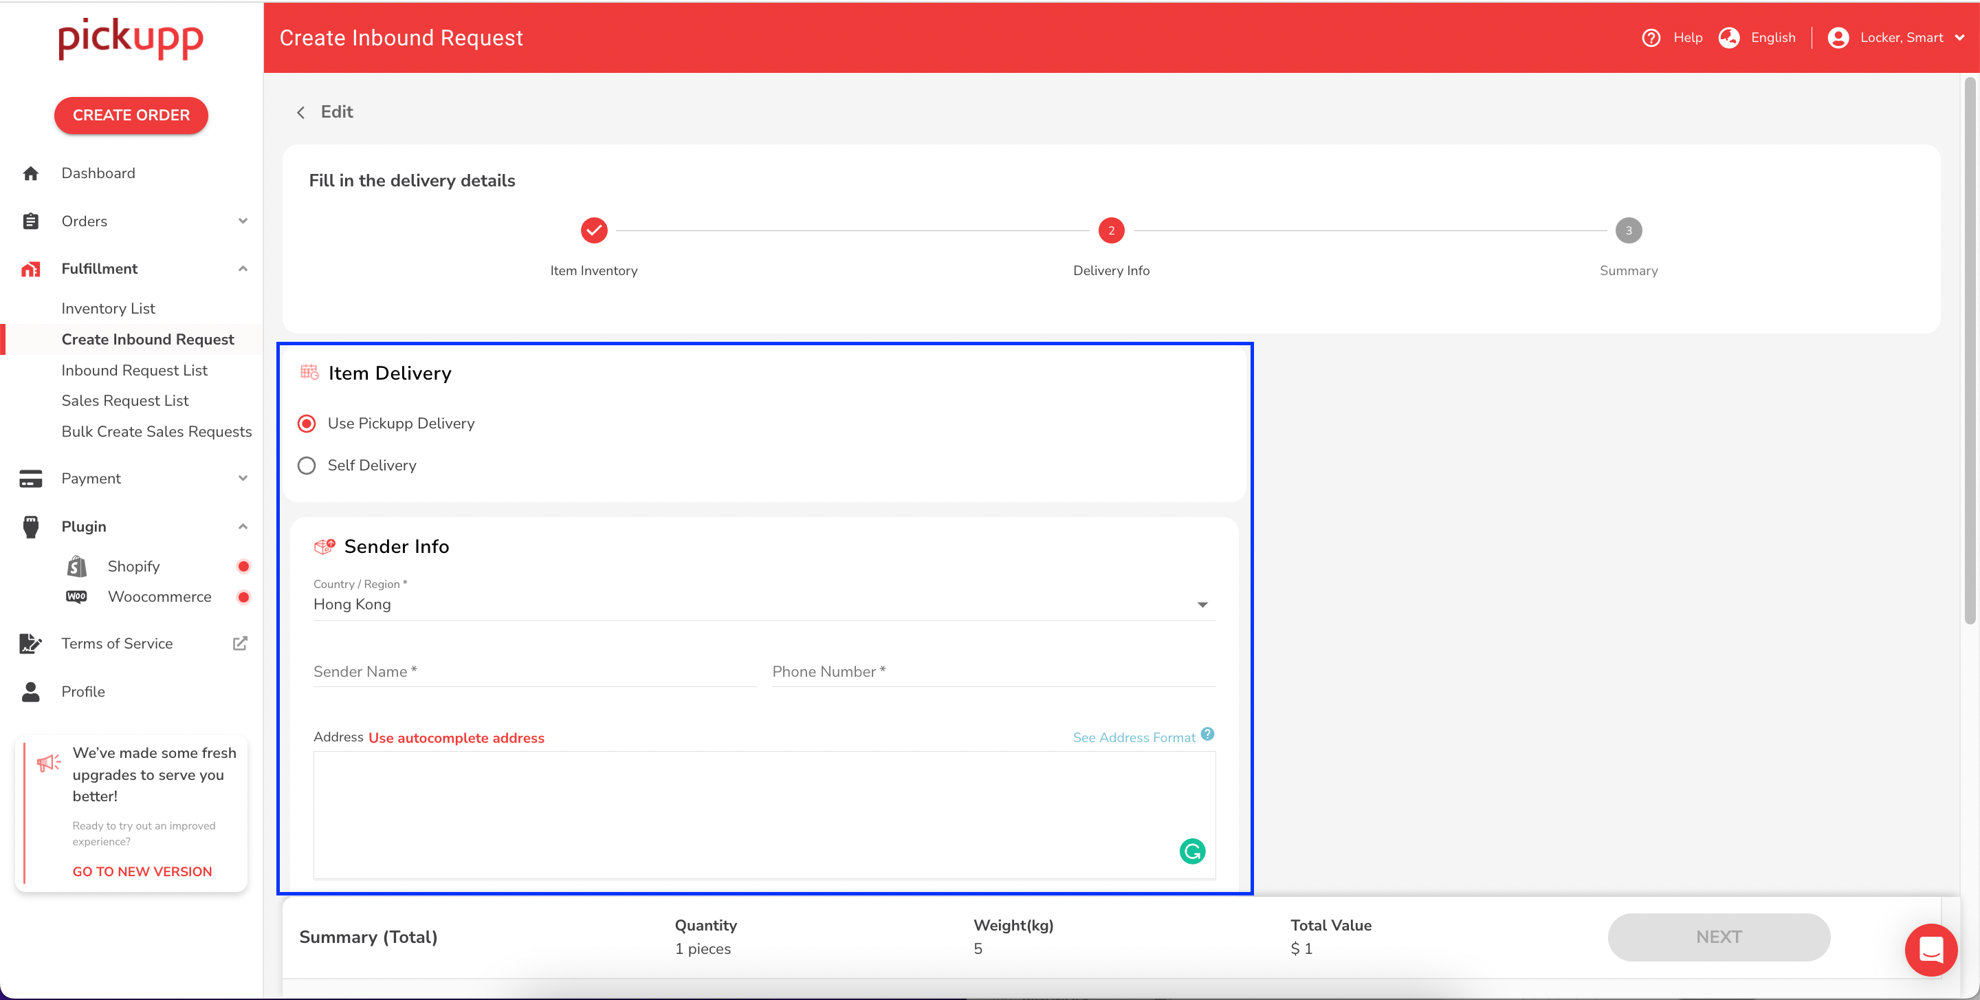Viewport: 1980px width, 1000px height.
Task: Click the Grammarly icon in address box
Action: tap(1192, 851)
